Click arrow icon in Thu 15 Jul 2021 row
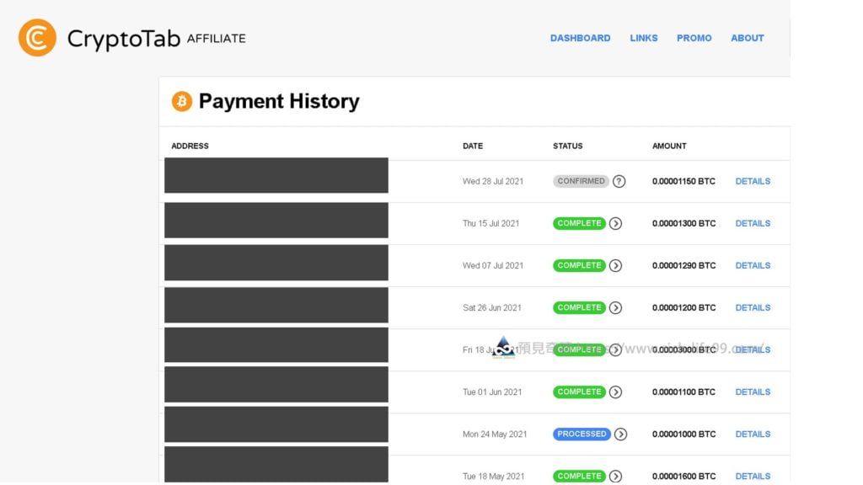This screenshot has height=485, width=863. point(616,223)
